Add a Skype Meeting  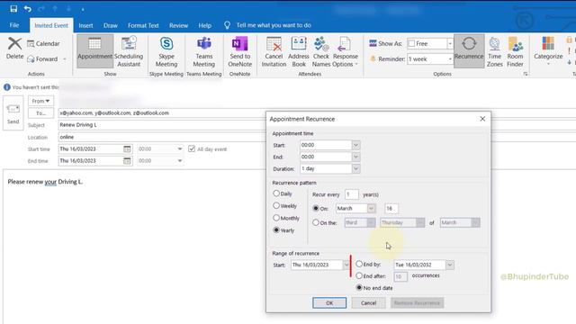pyautogui.click(x=166, y=51)
